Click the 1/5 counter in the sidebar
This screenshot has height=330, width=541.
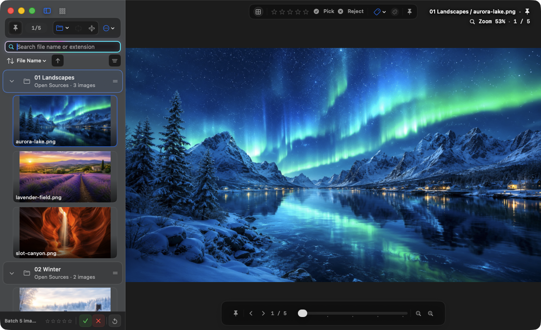click(x=36, y=28)
